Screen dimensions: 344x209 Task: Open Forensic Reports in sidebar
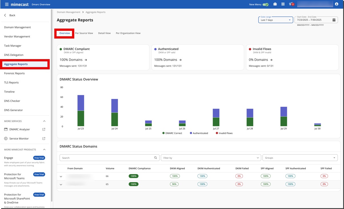14,73
